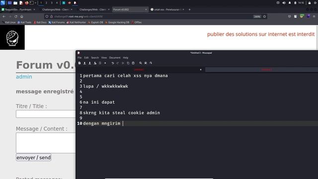Open the Kali applications menu icon in panel

(2, 3)
